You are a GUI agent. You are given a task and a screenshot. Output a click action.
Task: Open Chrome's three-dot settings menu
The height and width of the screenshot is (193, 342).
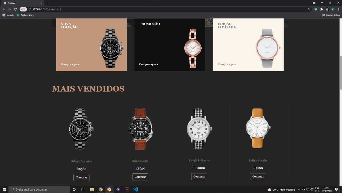(339, 9)
